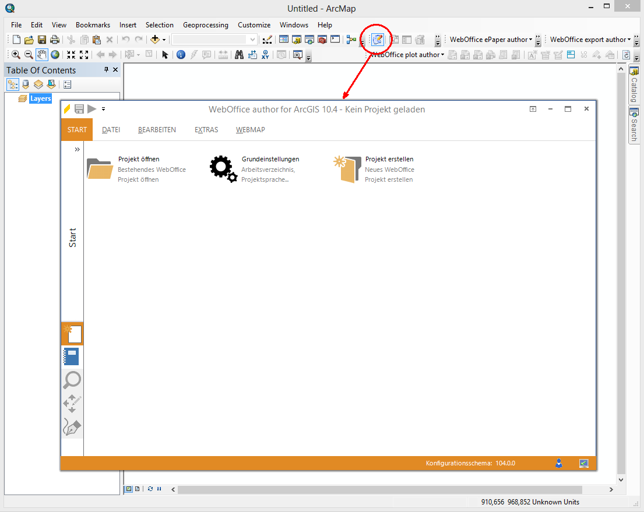Click the save icon in the WebOffice titlebar
Screen dimensions: 644x512
[x=79, y=108]
